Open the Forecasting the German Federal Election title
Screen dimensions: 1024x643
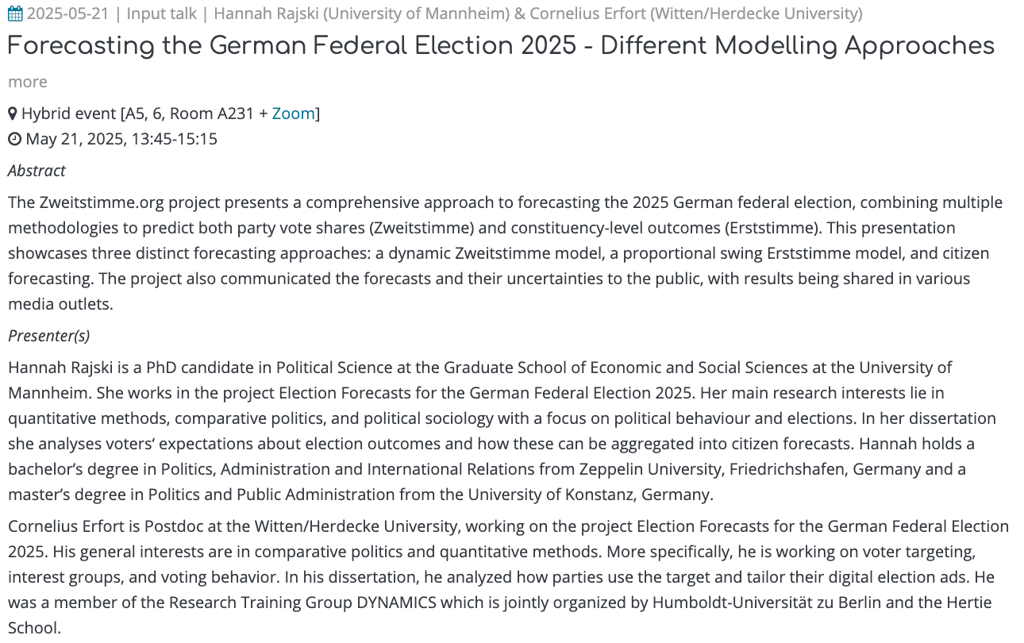(x=500, y=46)
